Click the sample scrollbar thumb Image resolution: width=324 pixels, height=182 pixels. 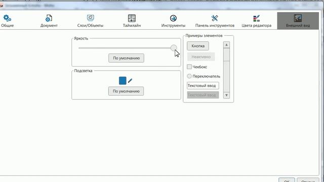pyautogui.click(x=226, y=55)
